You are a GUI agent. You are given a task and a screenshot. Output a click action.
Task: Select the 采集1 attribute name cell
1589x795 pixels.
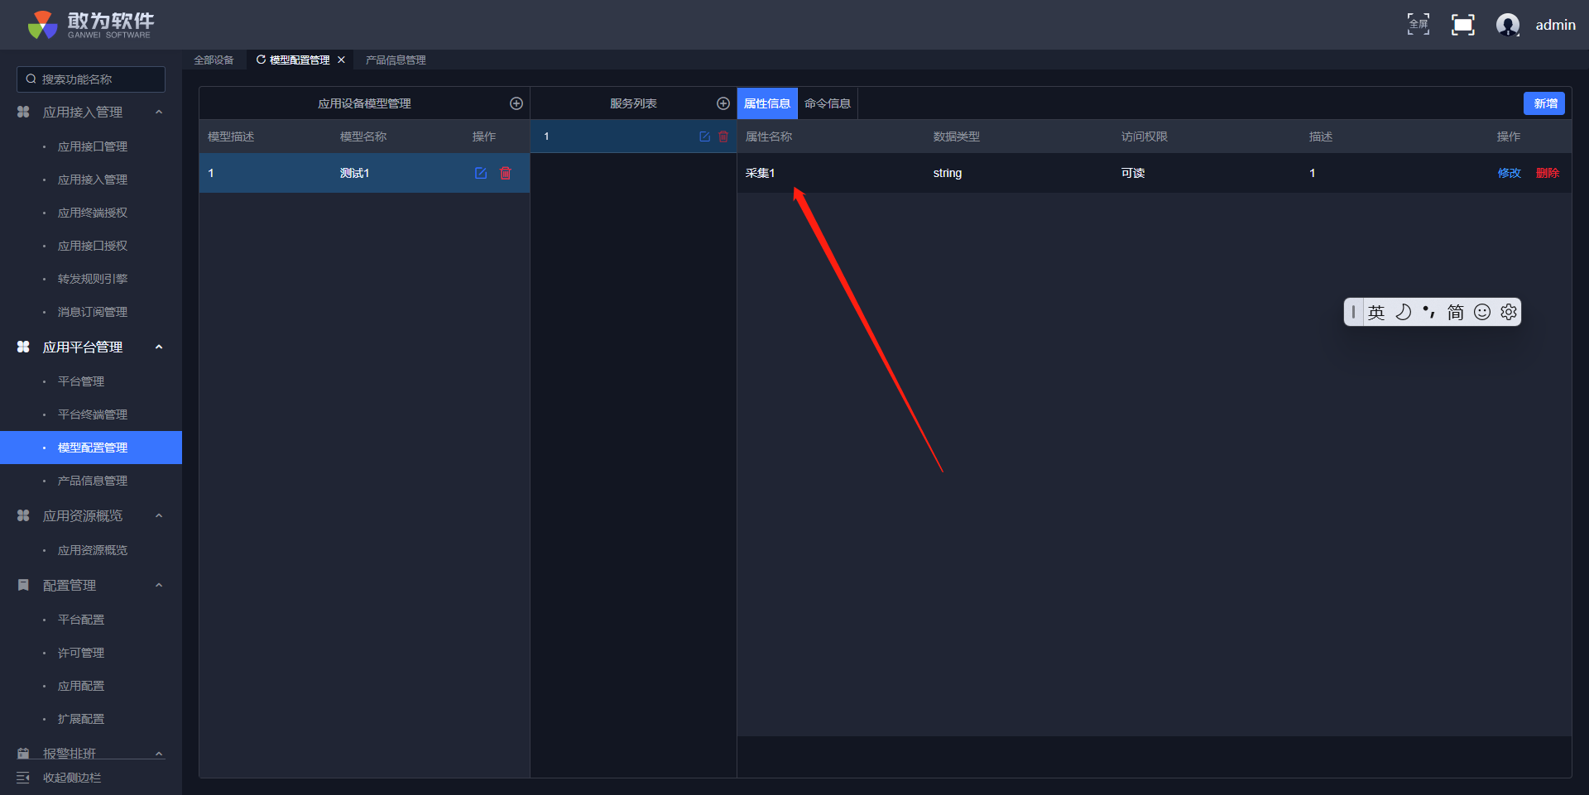point(760,173)
